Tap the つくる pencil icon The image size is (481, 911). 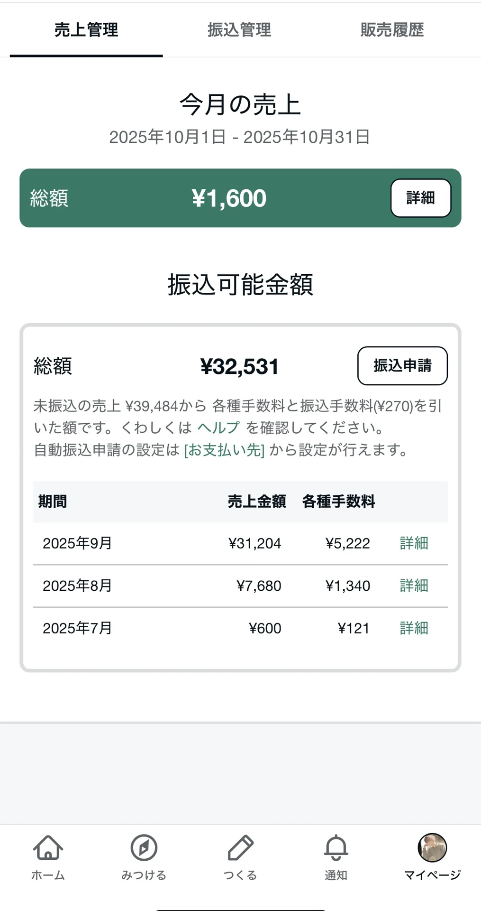(240, 847)
